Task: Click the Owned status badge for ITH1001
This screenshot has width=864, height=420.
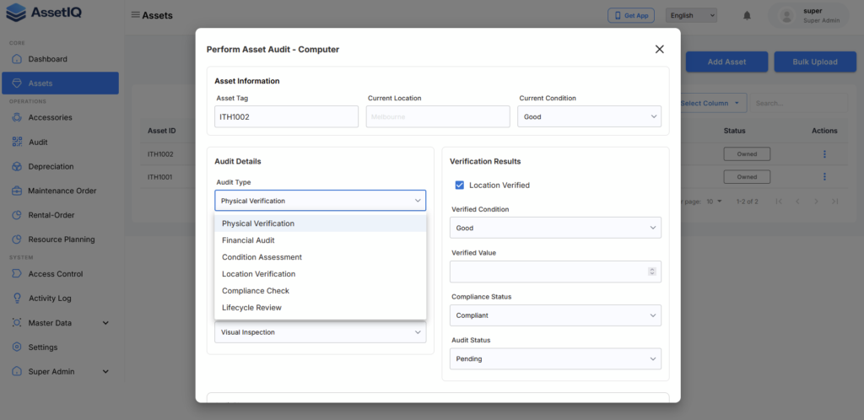Action: coord(747,177)
